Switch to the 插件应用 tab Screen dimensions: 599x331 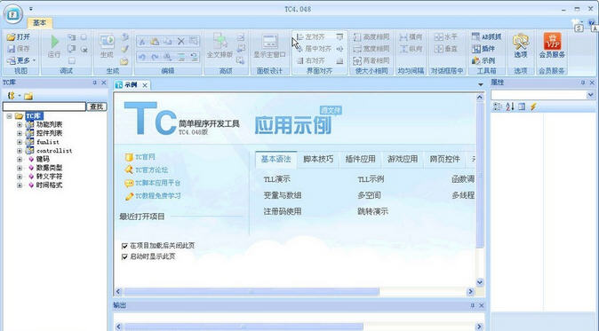360,160
